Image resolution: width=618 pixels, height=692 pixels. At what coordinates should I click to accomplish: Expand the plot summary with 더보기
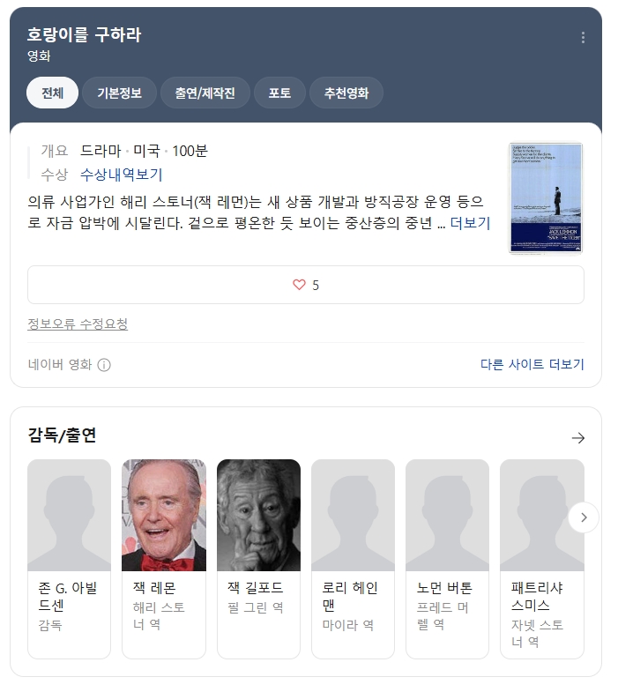click(x=470, y=223)
